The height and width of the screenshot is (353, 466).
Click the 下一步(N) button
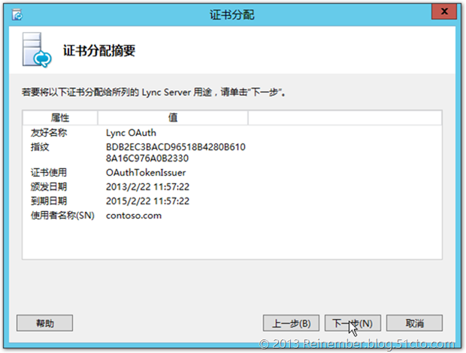352,323
